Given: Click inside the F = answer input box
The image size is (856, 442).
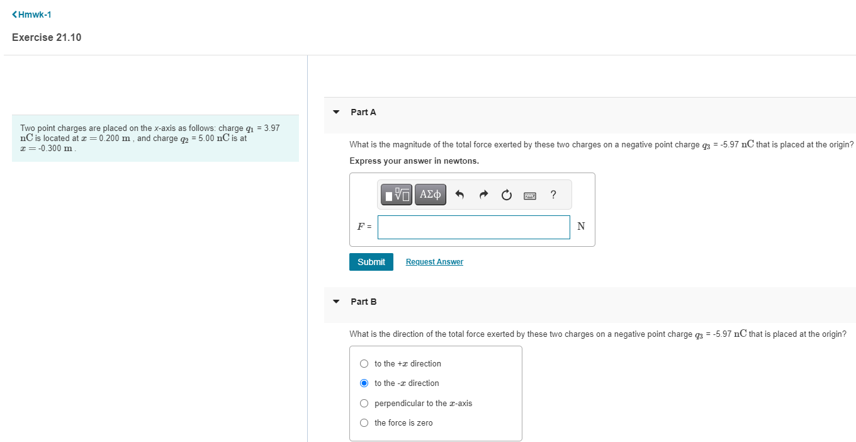Looking at the screenshot, I should (x=473, y=227).
